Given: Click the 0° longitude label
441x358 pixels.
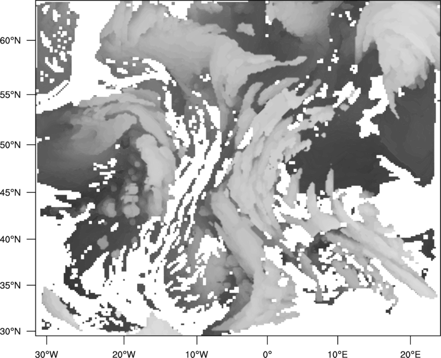Looking at the screenshot, I should pyautogui.click(x=267, y=354).
